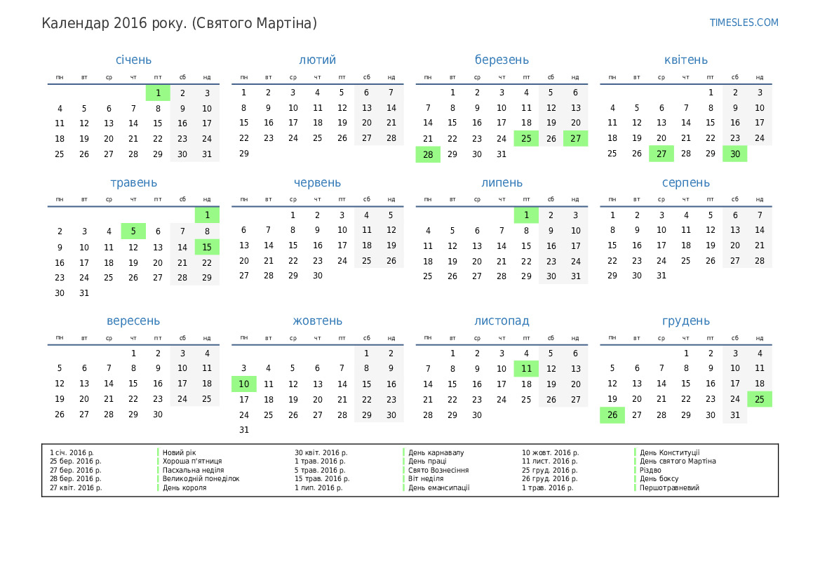The width and height of the screenshot is (820, 580).
Task: Click the серпень month heading
Action: pos(685,183)
